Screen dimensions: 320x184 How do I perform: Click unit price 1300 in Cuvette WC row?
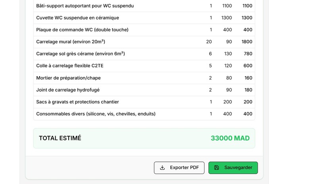(x=227, y=18)
